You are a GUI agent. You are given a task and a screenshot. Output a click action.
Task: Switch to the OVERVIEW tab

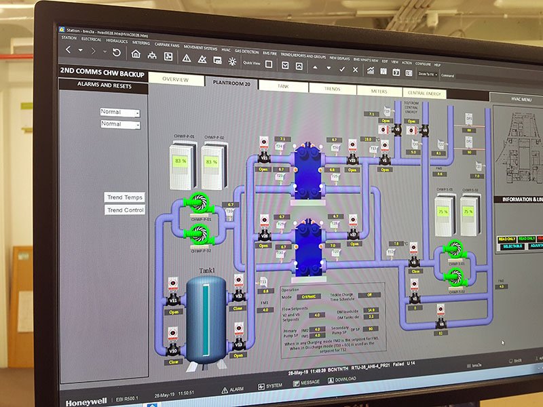pos(176,79)
